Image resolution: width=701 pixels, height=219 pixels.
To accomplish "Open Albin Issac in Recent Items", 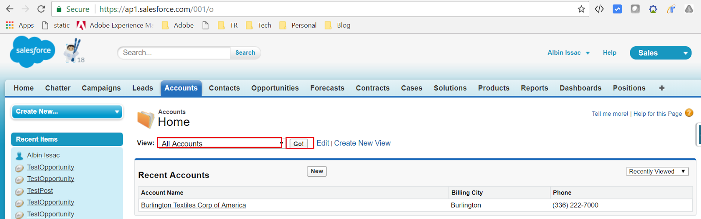I will (43, 155).
